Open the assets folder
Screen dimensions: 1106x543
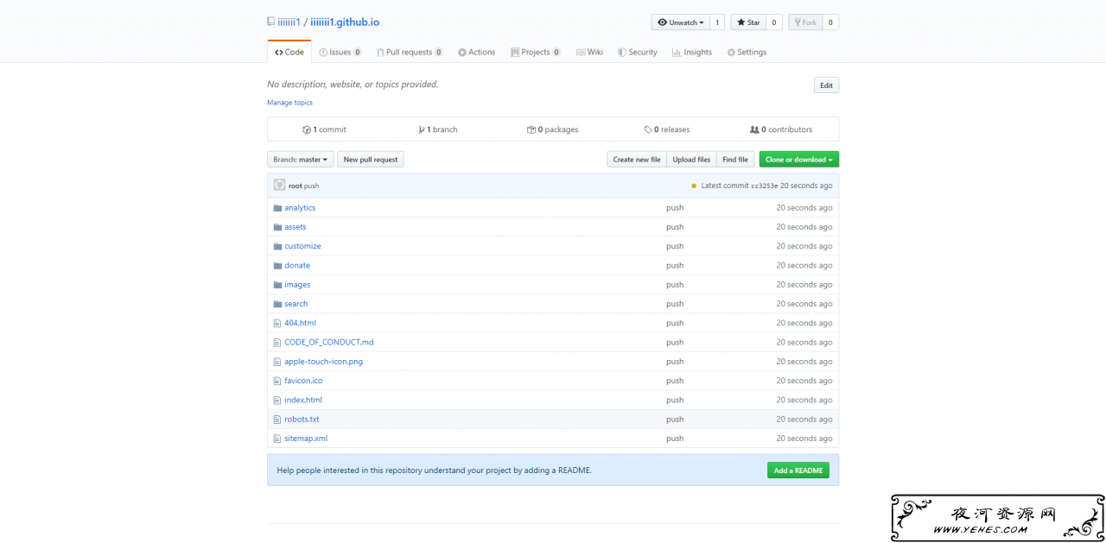tap(296, 227)
